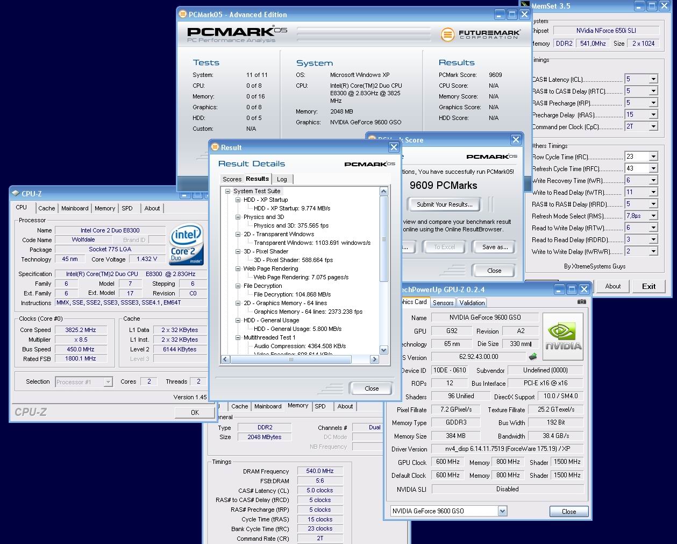Select 'HDD - General Usage: 5.800 MB/s' row
Image resolution: width=677 pixels, height=544 pixels.
coord(297,329)
